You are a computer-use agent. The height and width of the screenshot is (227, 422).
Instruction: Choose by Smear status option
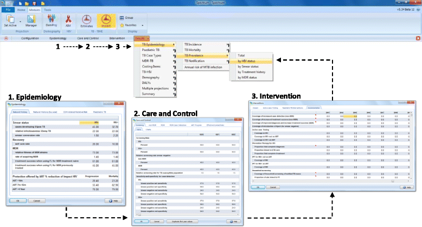click(251, 67)
